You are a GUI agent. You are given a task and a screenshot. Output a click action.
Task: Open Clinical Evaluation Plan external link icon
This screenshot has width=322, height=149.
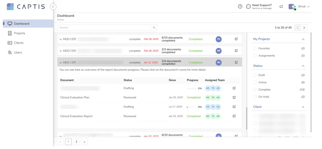tap(234, 97)
